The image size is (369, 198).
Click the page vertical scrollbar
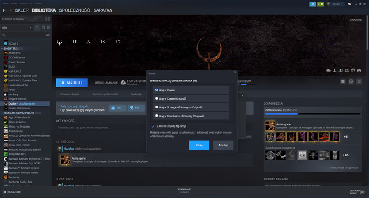coord(367,32)
